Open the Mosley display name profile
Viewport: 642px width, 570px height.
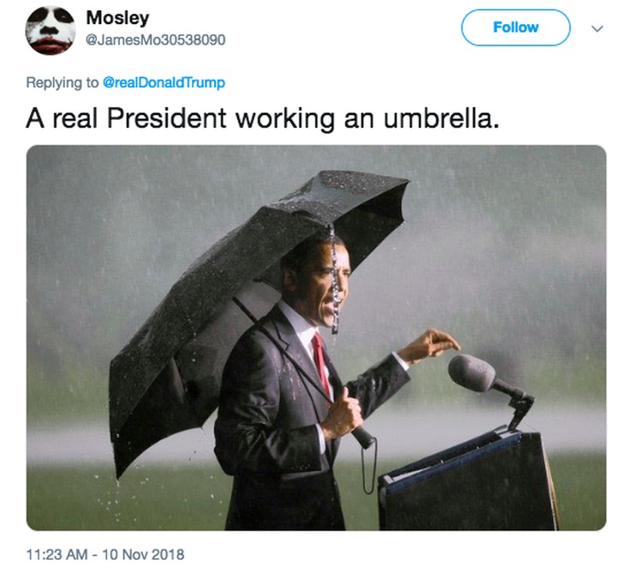[x=117, y=18]
